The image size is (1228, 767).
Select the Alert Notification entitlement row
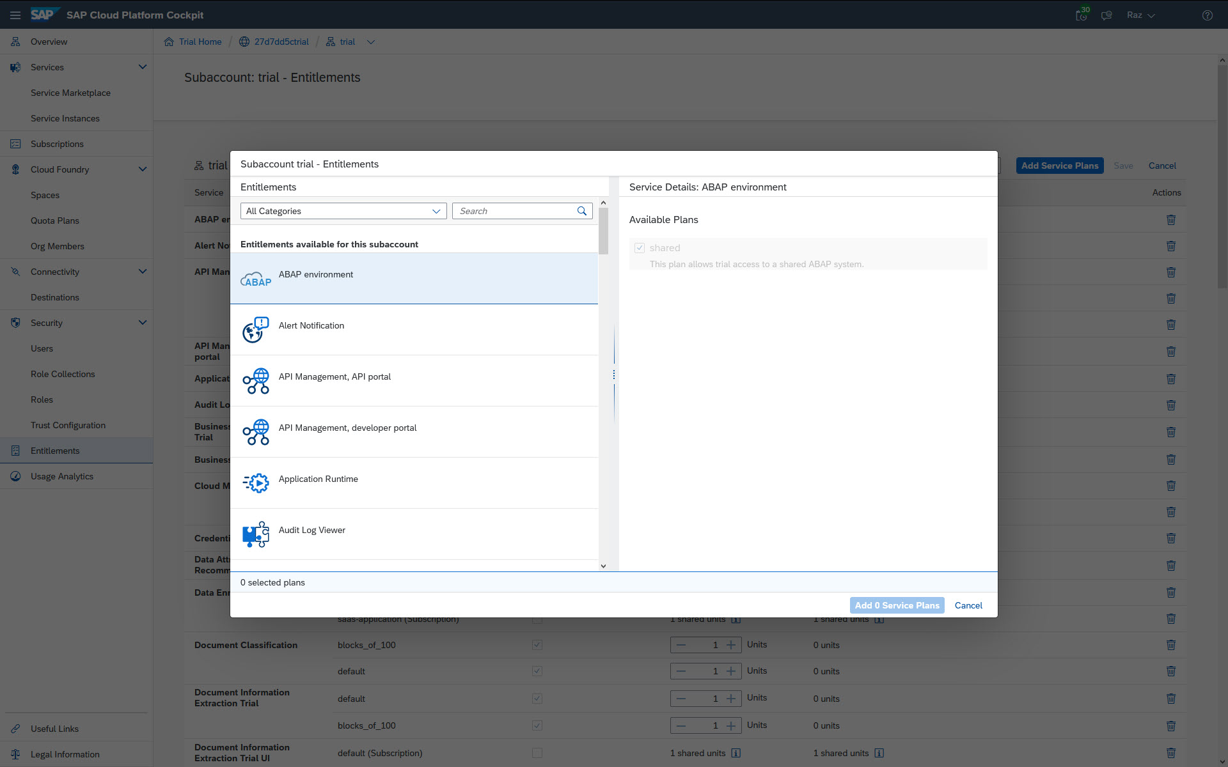[x=414, y=330]
